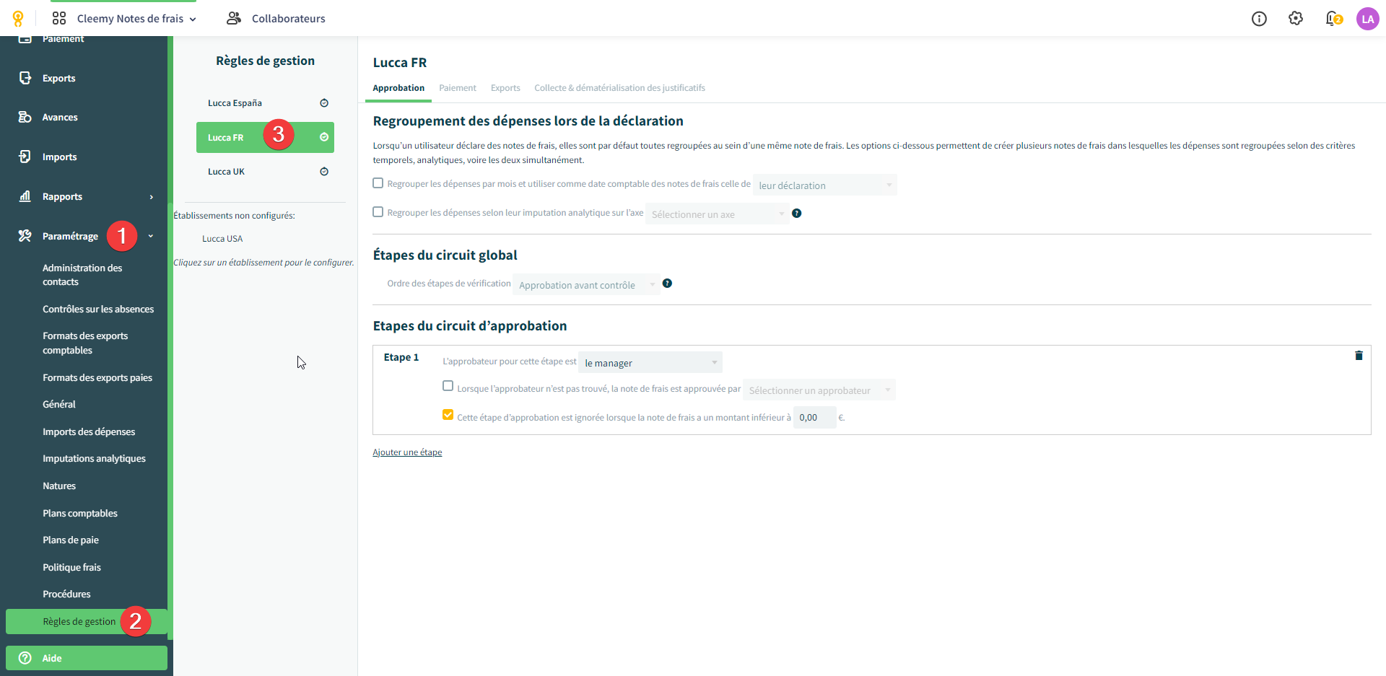Open Approbation avant contrôle dropdown

tap(586, 285)
